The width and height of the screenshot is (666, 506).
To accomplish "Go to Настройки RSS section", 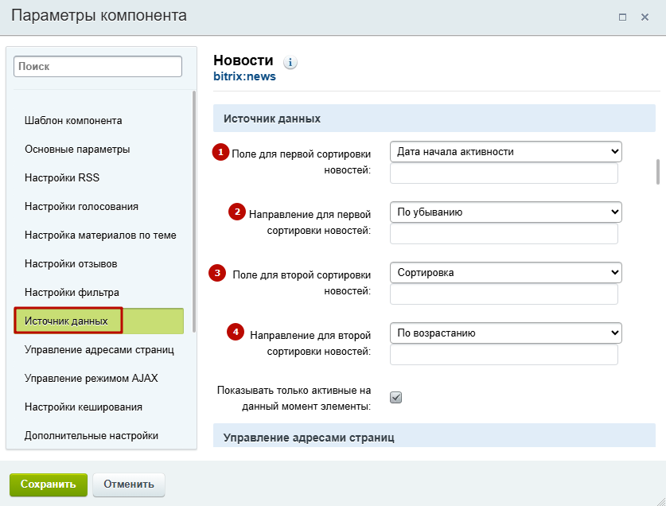I will coord(62,177).
